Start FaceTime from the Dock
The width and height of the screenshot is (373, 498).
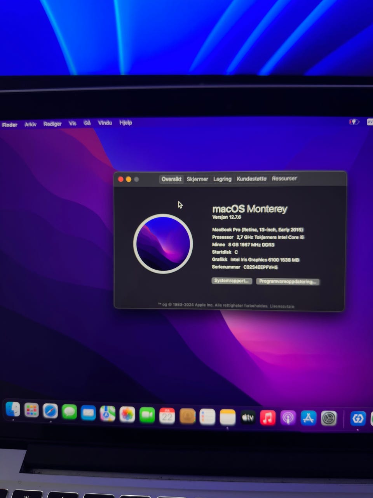click(x=147, y=415)
